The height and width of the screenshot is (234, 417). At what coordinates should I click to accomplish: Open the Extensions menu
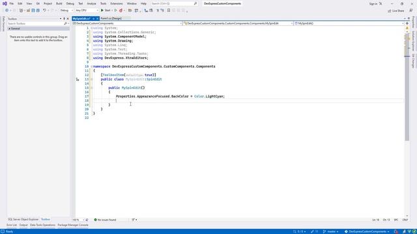(117, 4)
